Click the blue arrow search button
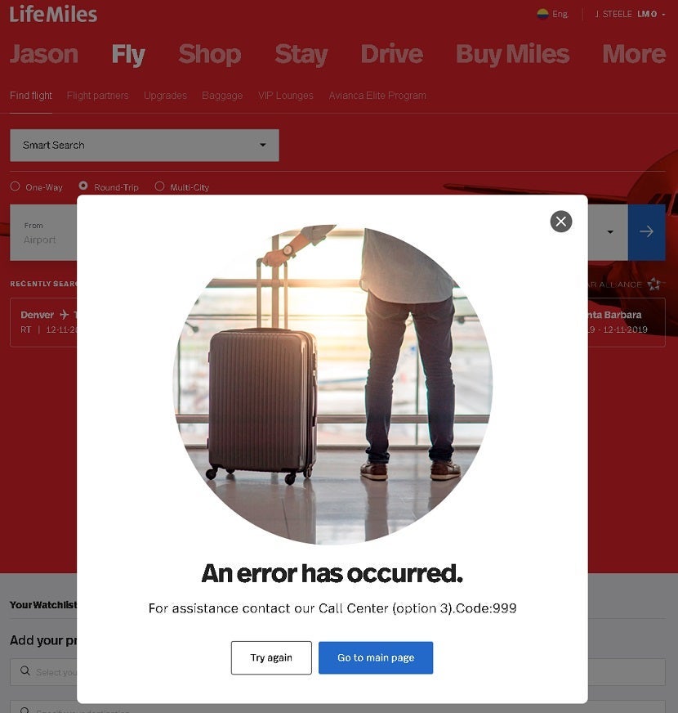The width and height of the screenshot is (678, 713). click(x=646, y=232)
